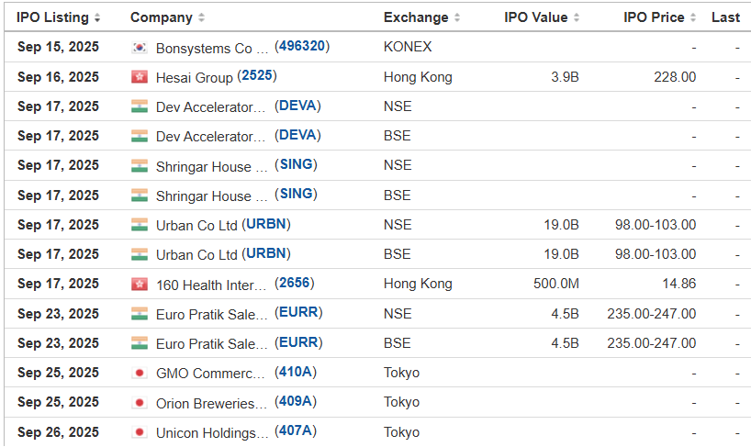Click the Company column header
This screenshot has height=447, width=751.
click(x=162, y=17)
